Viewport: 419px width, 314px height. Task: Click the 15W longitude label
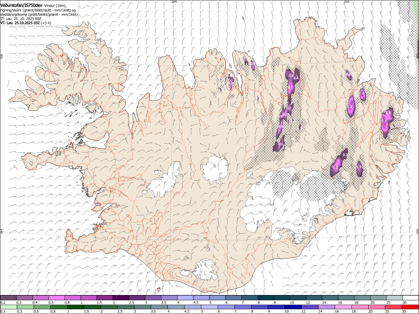347,2
